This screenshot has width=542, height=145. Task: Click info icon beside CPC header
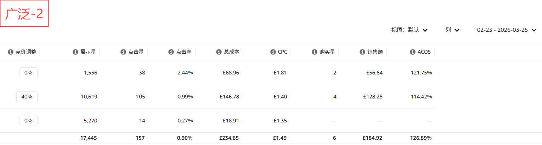(273, 52)
